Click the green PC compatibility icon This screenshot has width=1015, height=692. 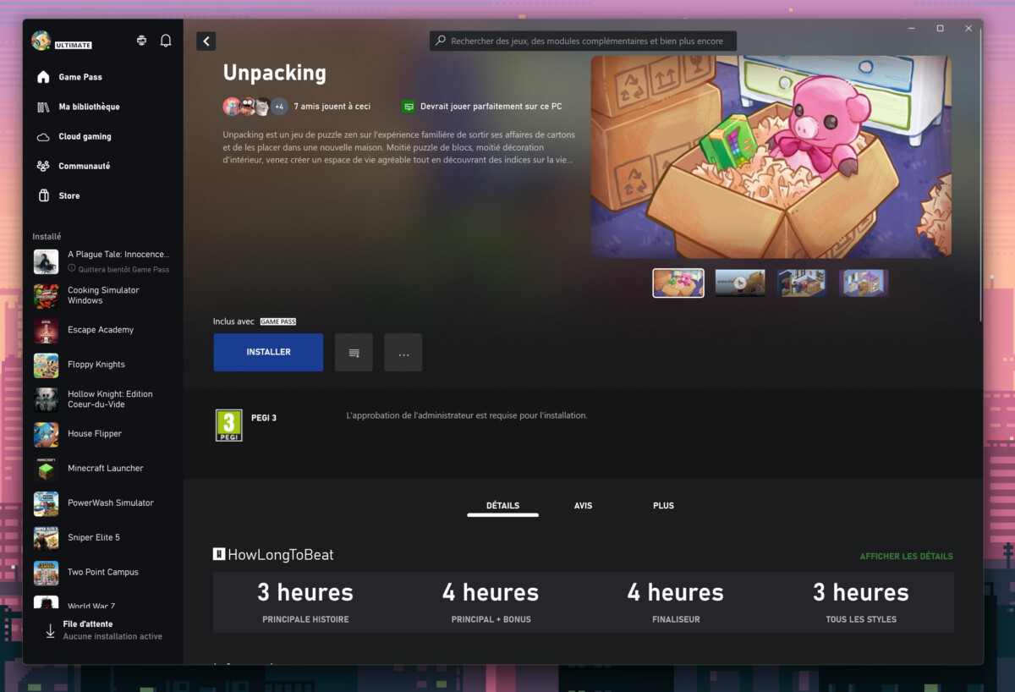point(409,107)
